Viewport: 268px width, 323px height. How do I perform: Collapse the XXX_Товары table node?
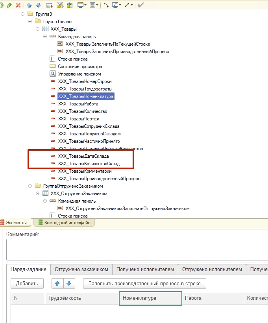coord(38,29)
